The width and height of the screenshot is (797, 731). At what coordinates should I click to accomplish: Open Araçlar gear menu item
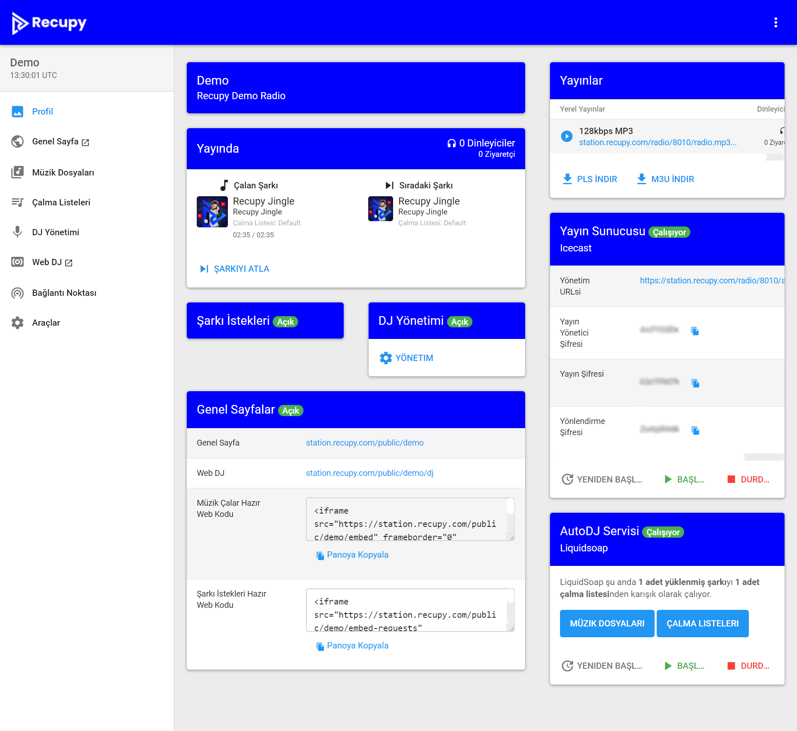pyautogui.click(x=46, y=323)
